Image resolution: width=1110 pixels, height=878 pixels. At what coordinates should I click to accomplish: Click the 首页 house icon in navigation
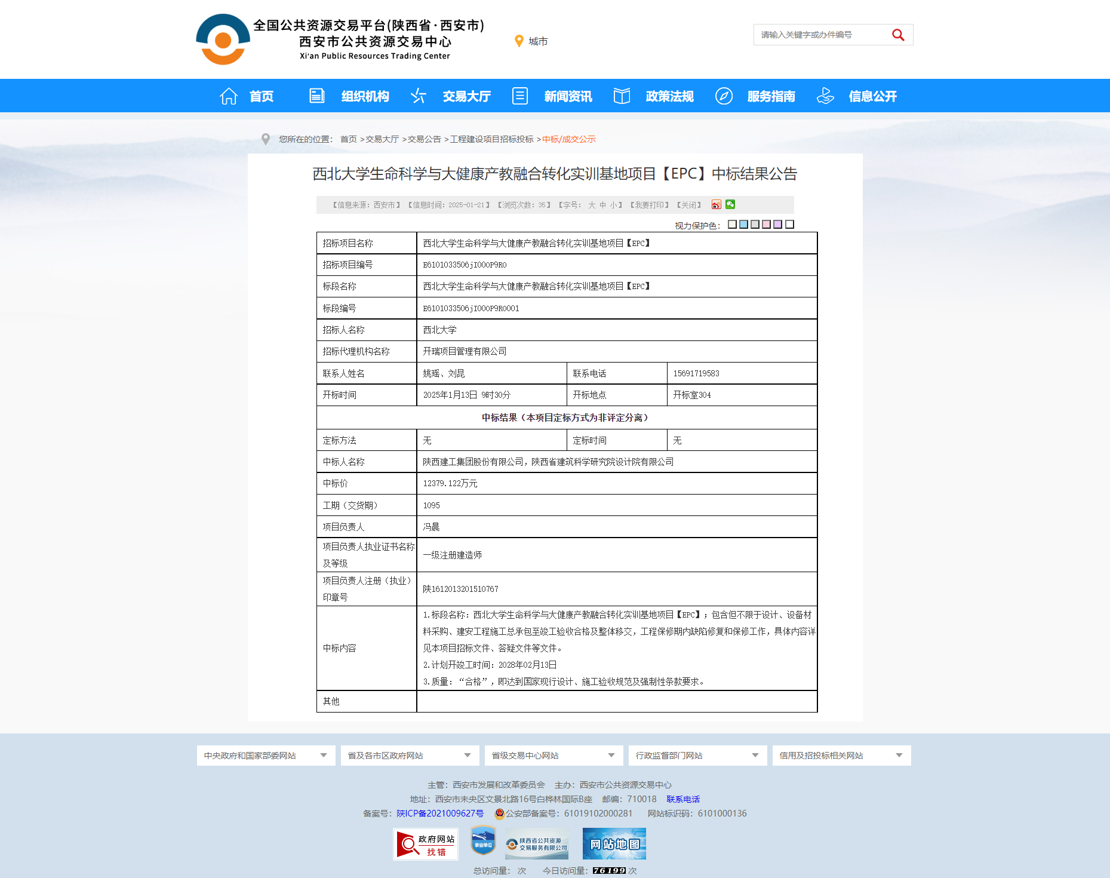pos(228,96)
